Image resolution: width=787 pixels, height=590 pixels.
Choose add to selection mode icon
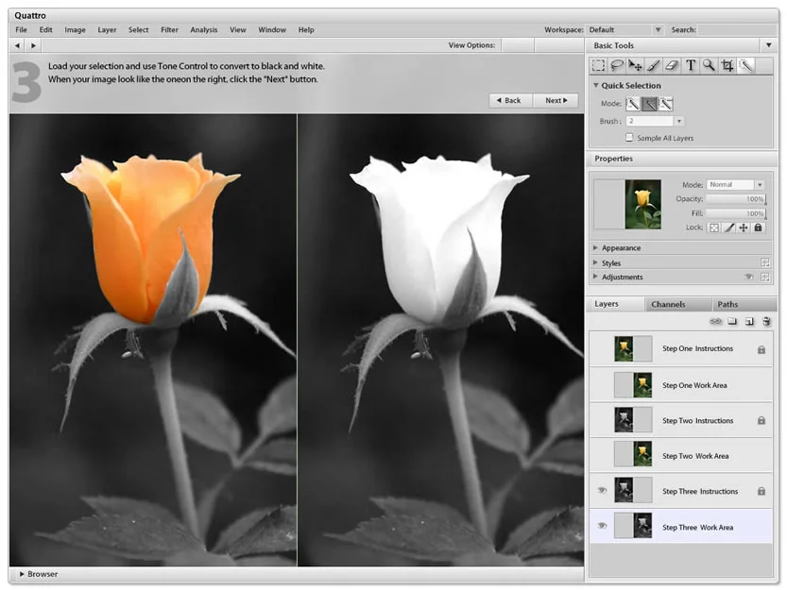point(649,104)
